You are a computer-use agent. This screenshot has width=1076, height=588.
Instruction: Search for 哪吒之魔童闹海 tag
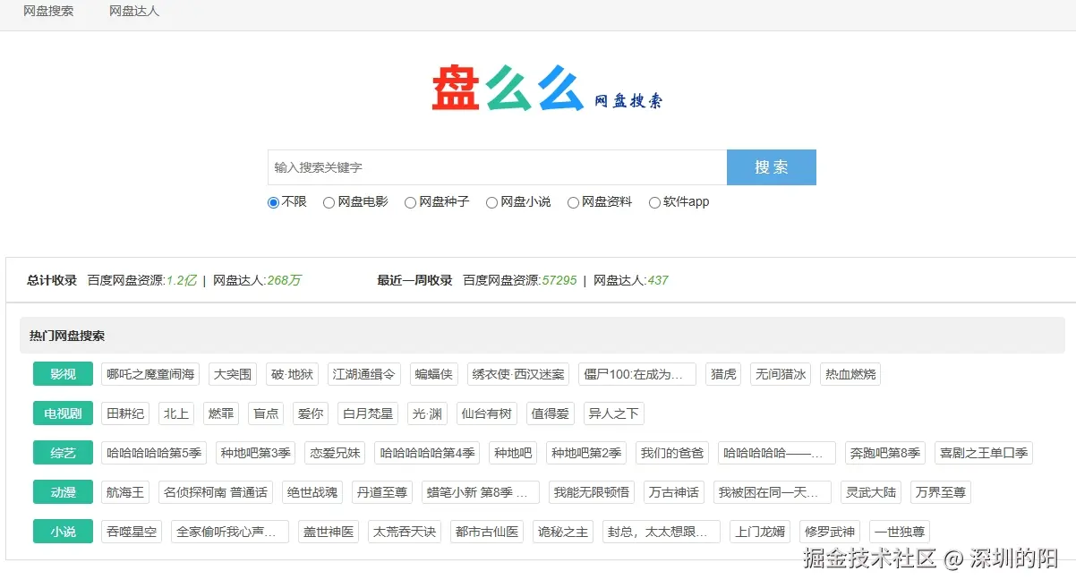[150, 374]
